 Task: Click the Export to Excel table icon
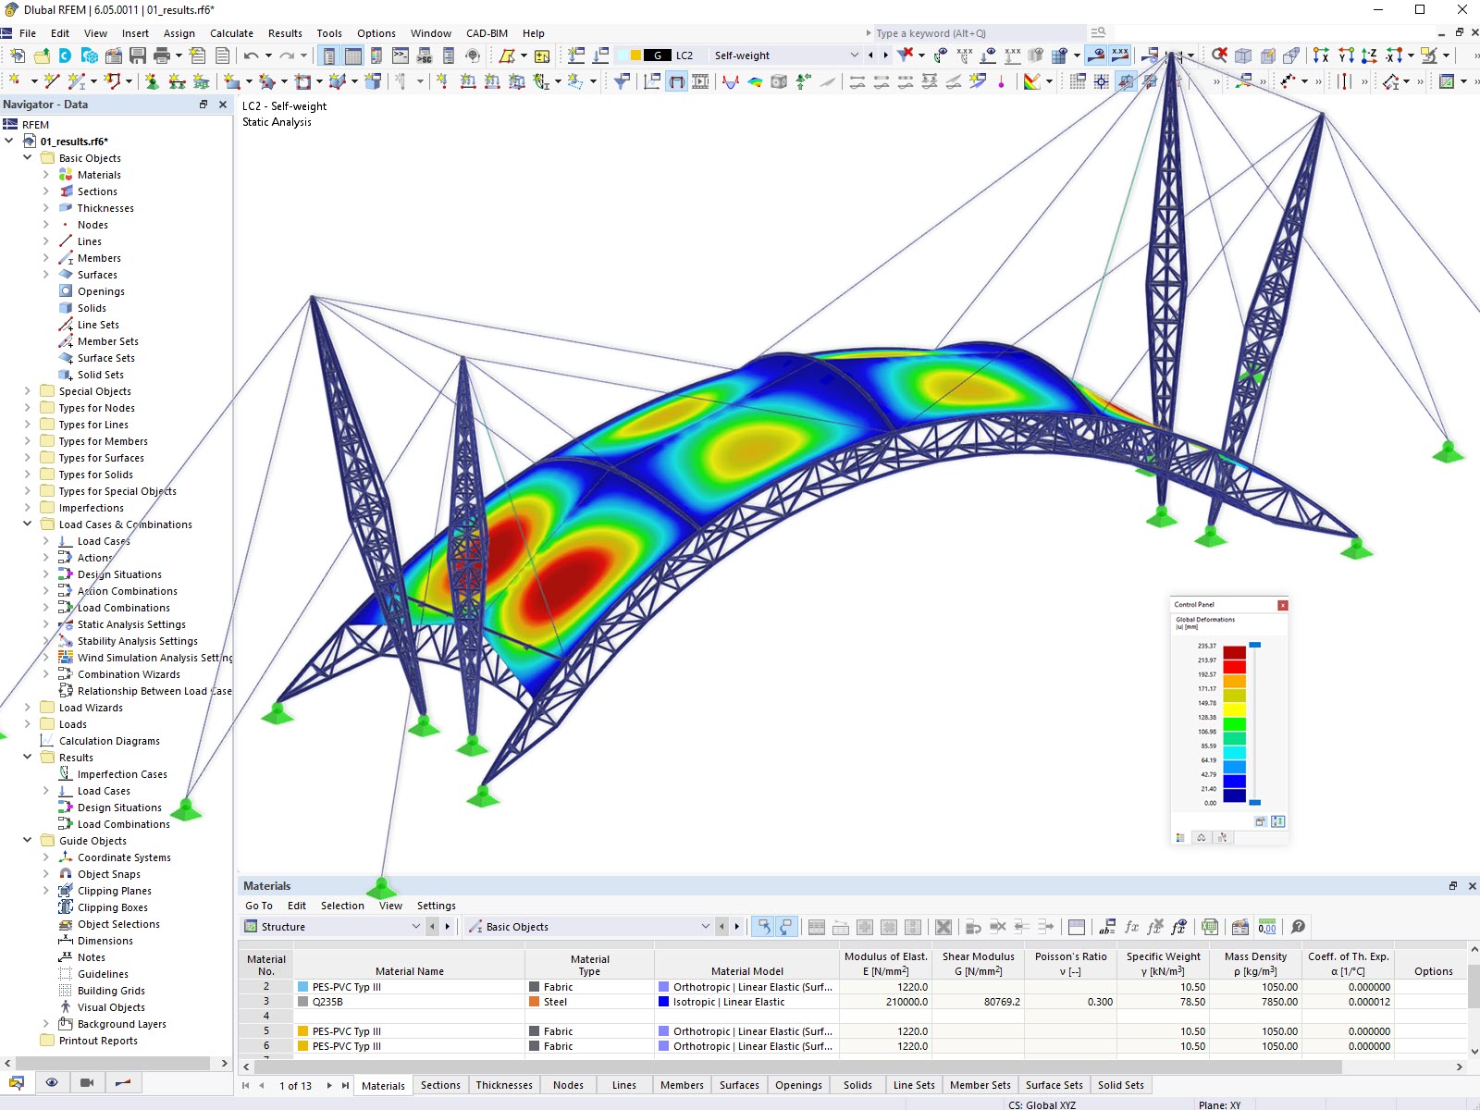[1210, 927]
